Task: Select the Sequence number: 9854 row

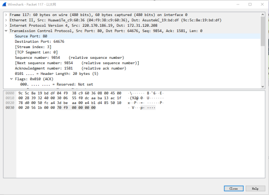Action: click(x=137, y=58)
